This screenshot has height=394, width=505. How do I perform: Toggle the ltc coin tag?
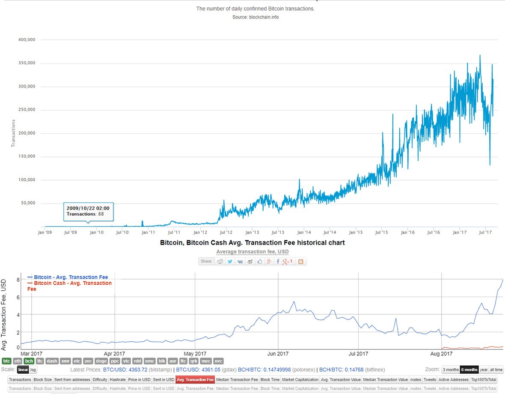40,361
